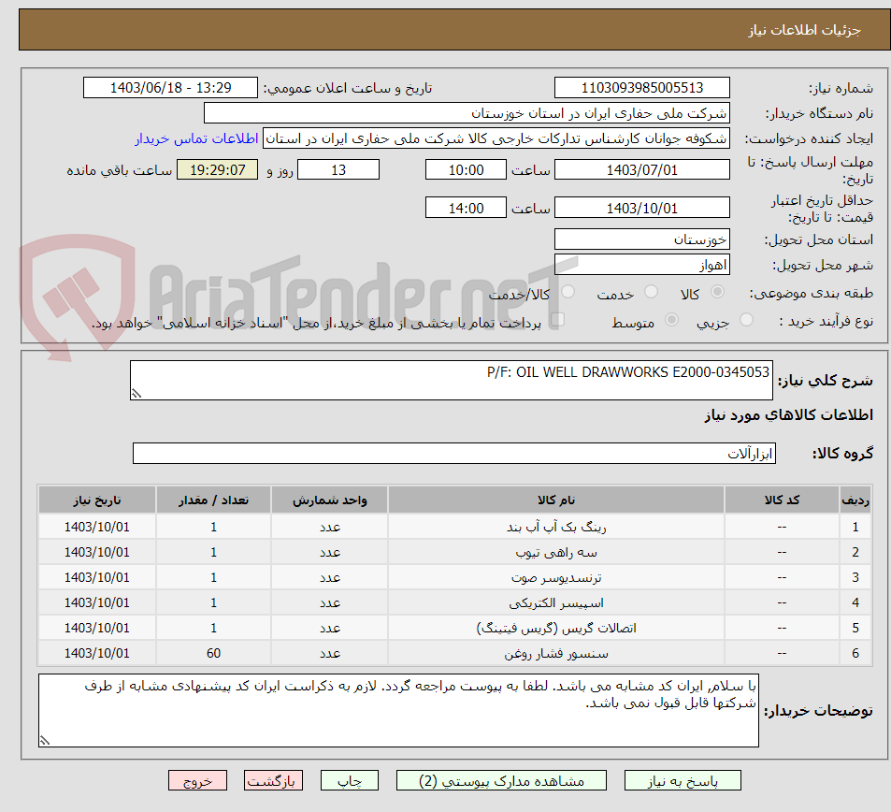Click the remaining time 19:29:07 field
Screen dimensions: 891x812
(217, 169)
